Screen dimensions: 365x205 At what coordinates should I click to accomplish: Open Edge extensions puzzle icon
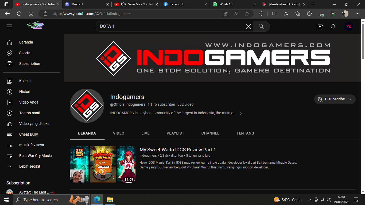click(x=261, y=14)
